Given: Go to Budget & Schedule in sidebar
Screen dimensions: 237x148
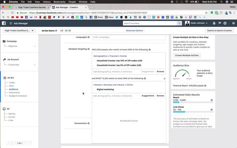Looking at the screenshot, I should [x=18, y=96].
